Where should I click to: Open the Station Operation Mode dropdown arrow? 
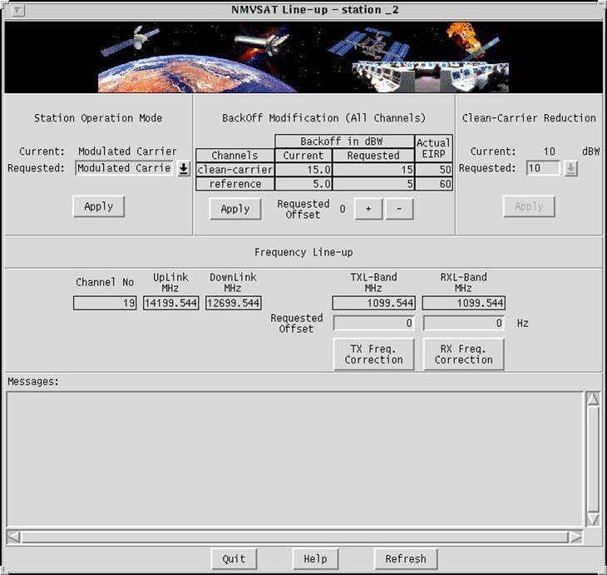[184, 169]
